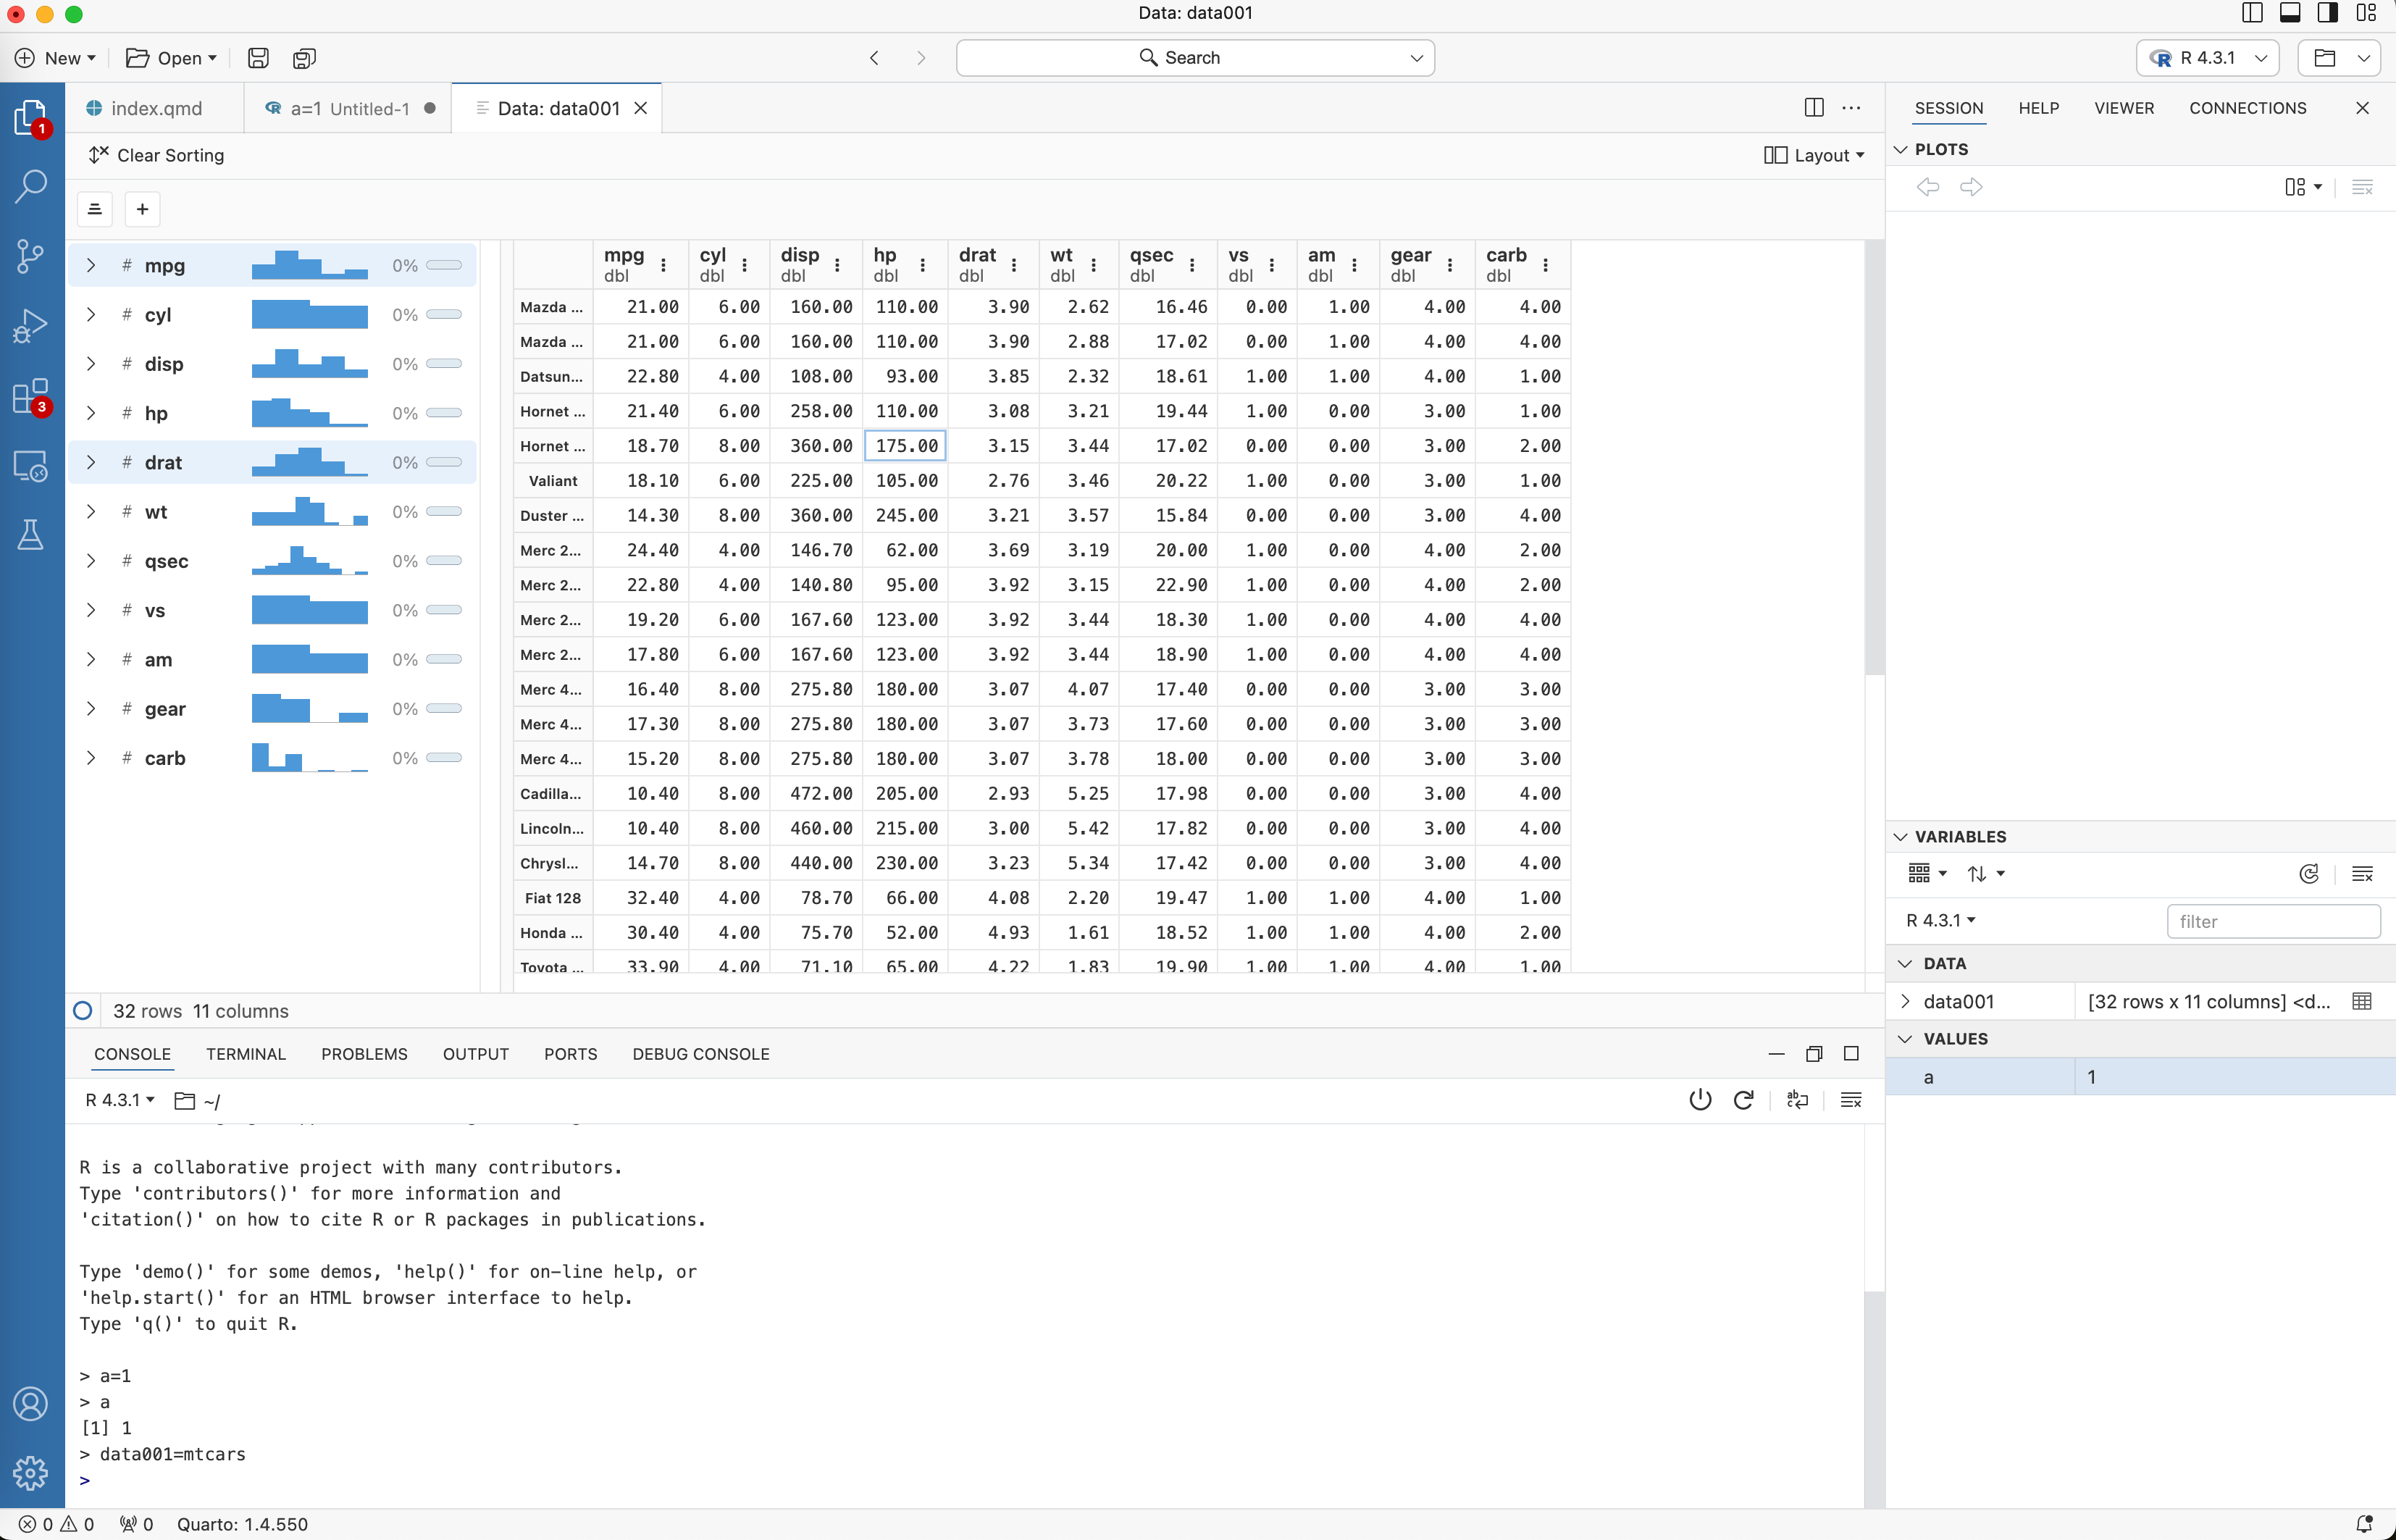Open the Source Control view in the sidebar
Screen dimensions: 2396x1540
point(31,256)
